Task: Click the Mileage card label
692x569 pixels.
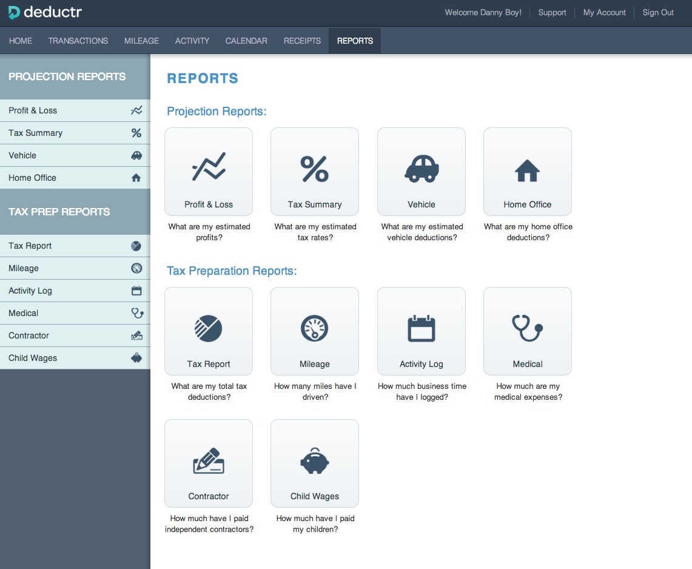Action: point(315,364)
